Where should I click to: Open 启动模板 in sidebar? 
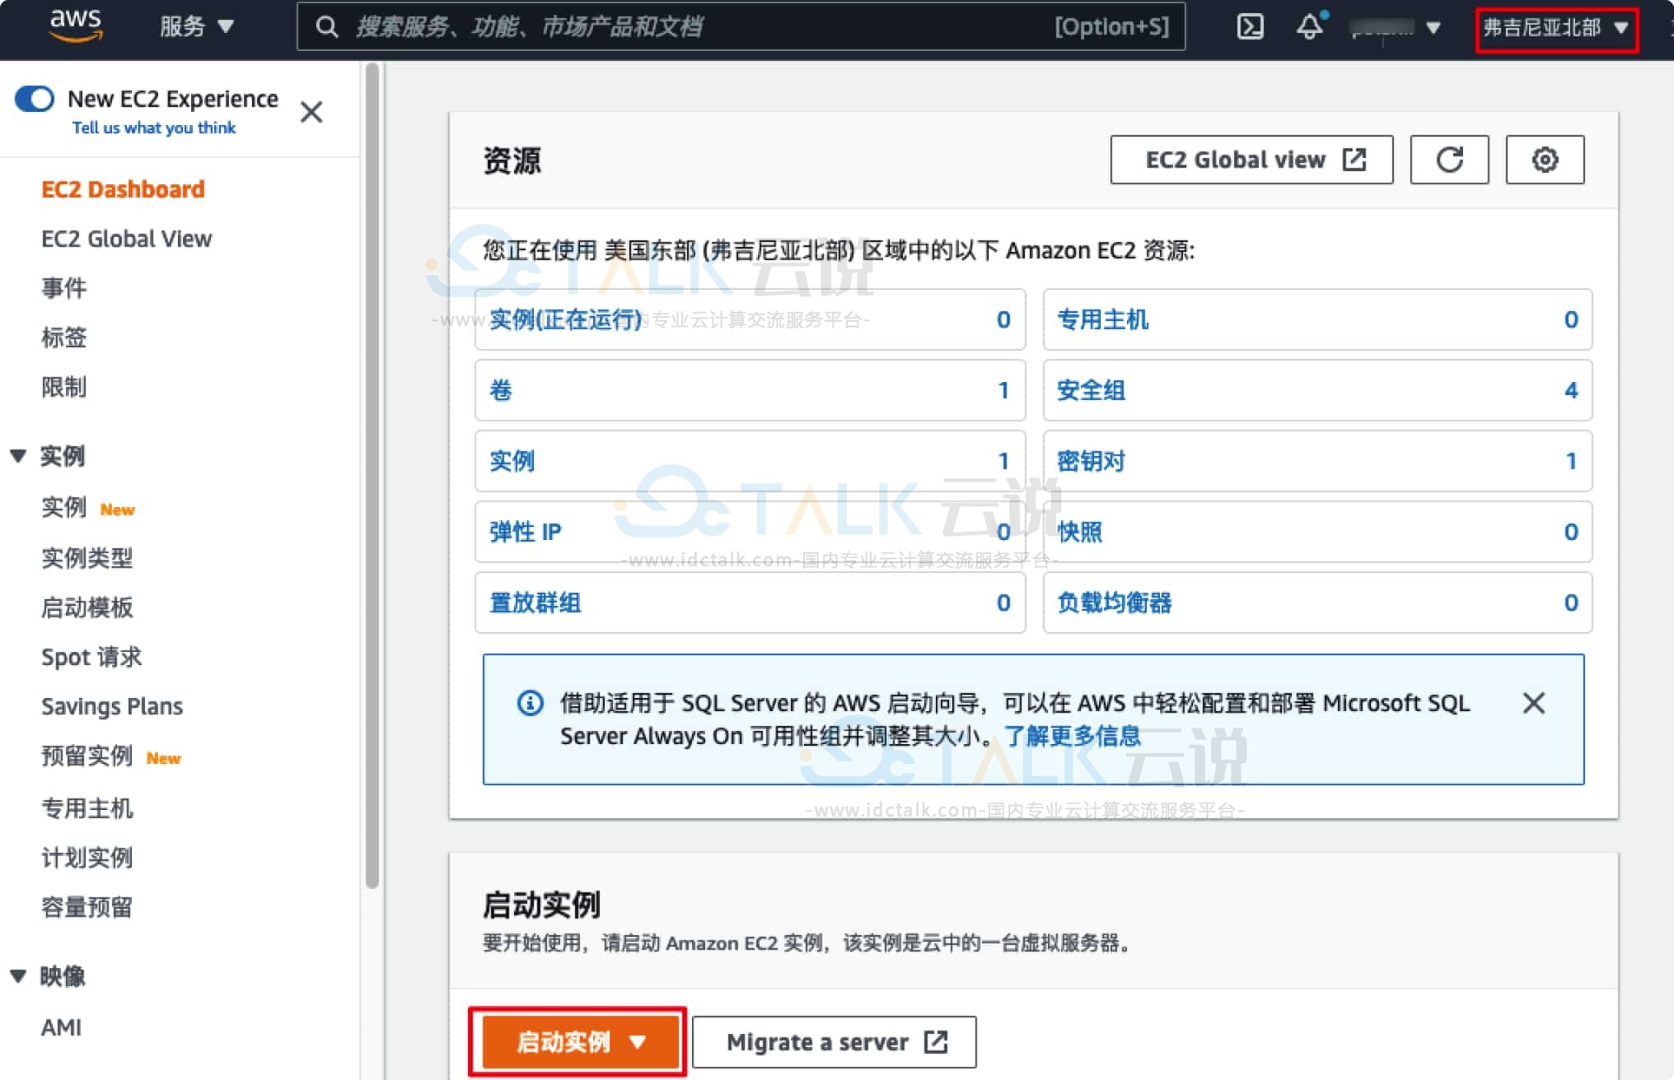[87, 607]
